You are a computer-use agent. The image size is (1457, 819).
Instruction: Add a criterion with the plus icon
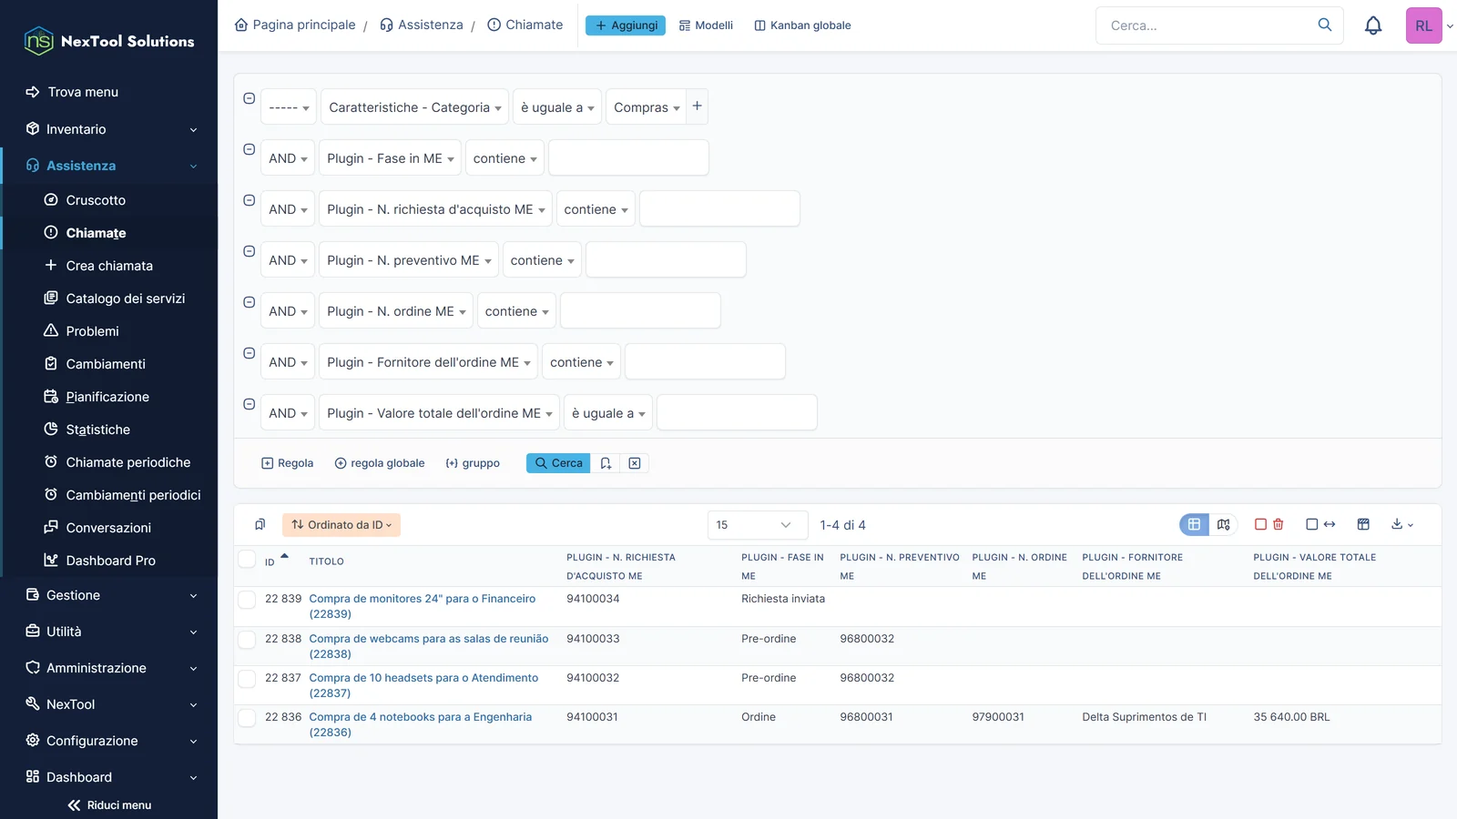point(698,106)
